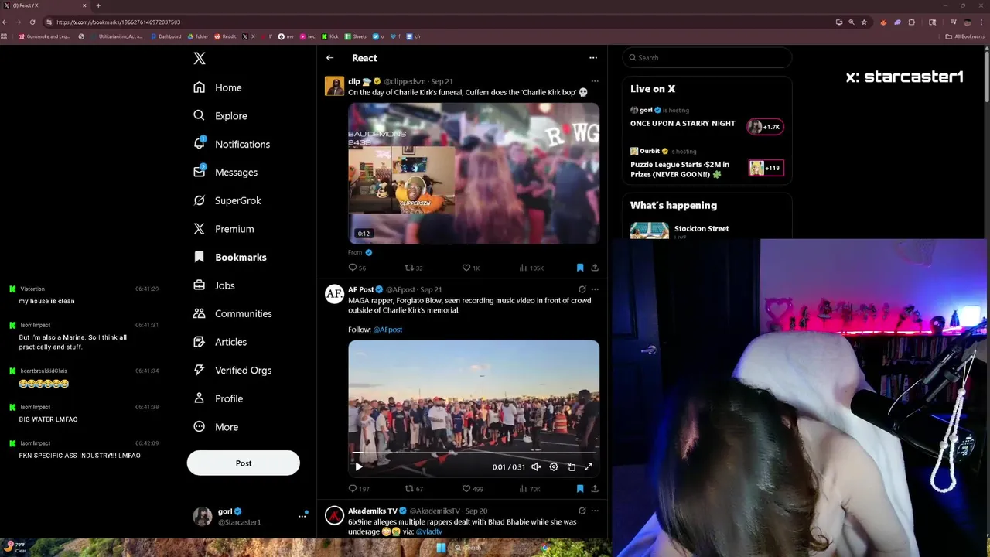Click the X search field
This screenshot has width=990, height=557.
[x=707, y=58]
